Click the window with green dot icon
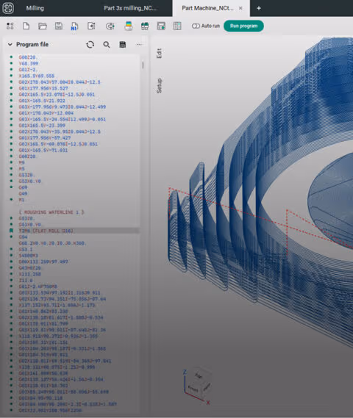This screenshot has height=418, width=353. tap(161, 26)
